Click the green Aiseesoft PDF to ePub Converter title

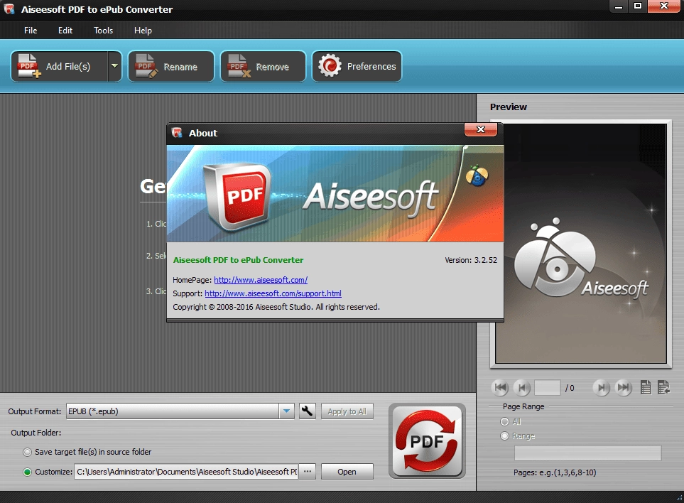pos(238,260)
